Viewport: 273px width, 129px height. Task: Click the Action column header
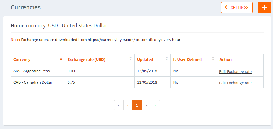coord(225,59)
